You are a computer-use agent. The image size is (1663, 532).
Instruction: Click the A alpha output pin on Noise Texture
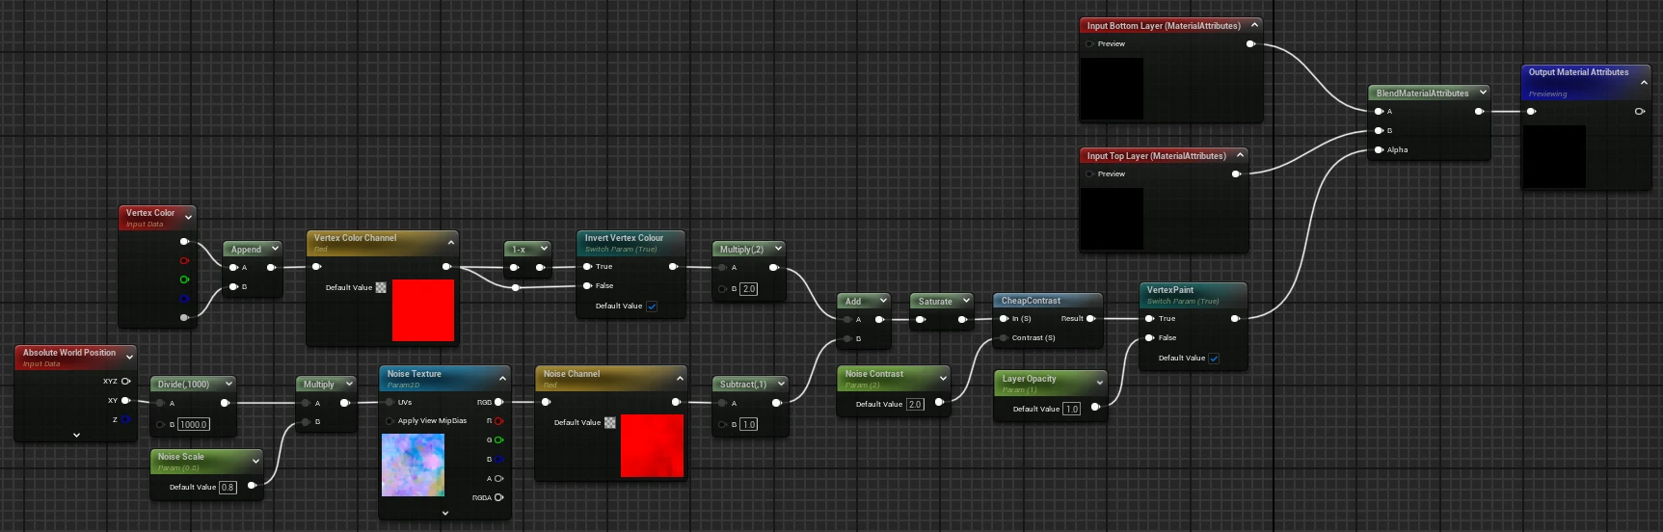(x=498, y=478)
